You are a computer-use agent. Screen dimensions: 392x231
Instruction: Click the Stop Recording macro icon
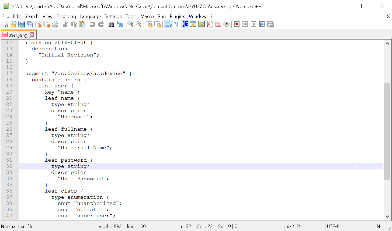[x=245, y=24]
